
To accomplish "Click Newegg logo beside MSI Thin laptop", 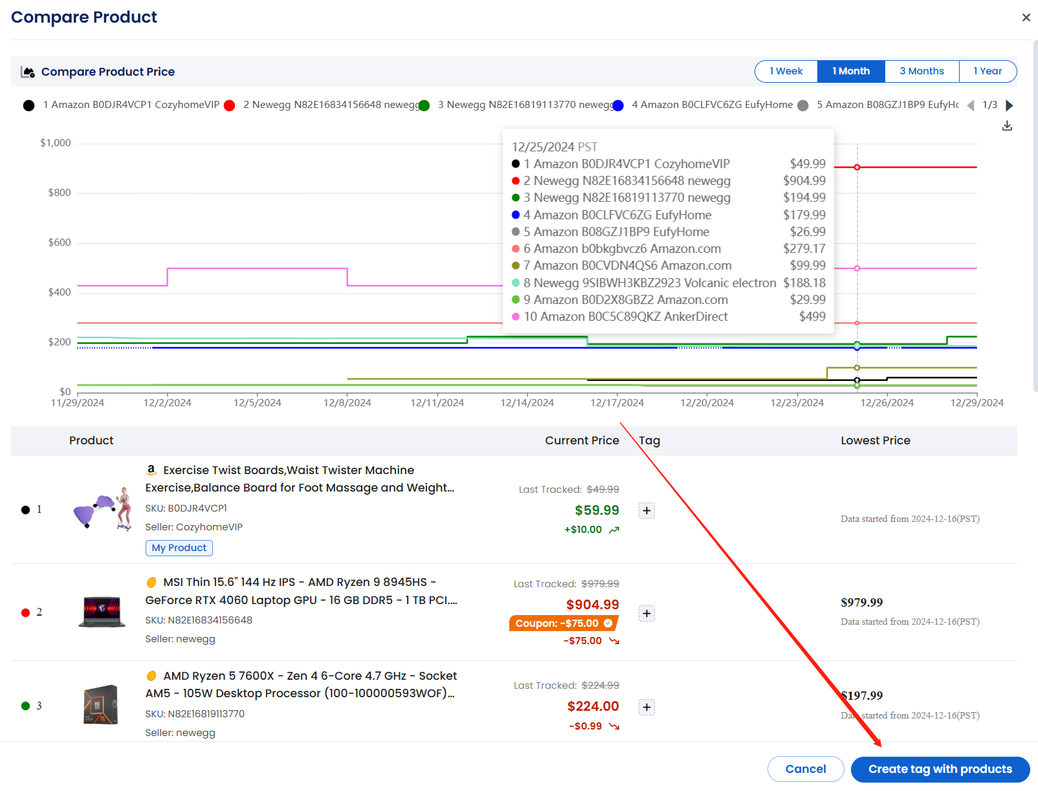I will (151, 582).
